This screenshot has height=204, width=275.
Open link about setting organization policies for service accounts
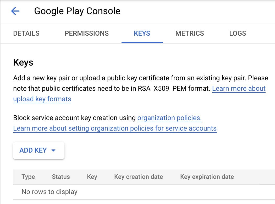115,128
